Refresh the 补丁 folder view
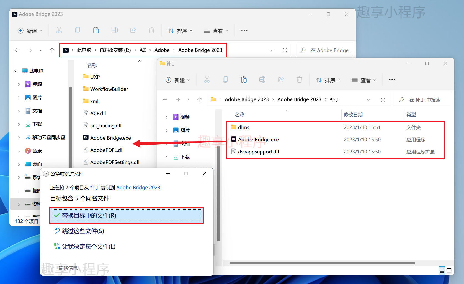The width and height of the screenshot is (464, 284). click(383, 100)
